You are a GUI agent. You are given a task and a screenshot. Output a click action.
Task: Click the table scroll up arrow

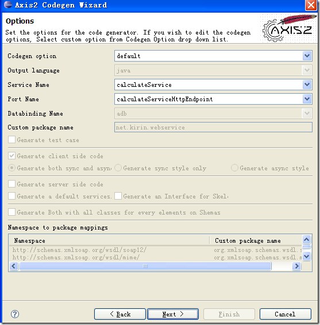(306, 240)
